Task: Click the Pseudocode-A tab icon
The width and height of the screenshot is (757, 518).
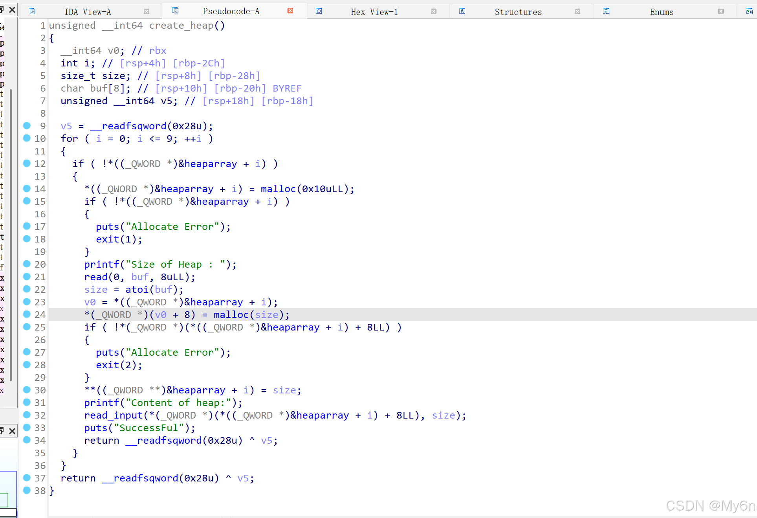Action: coord(175,11)
